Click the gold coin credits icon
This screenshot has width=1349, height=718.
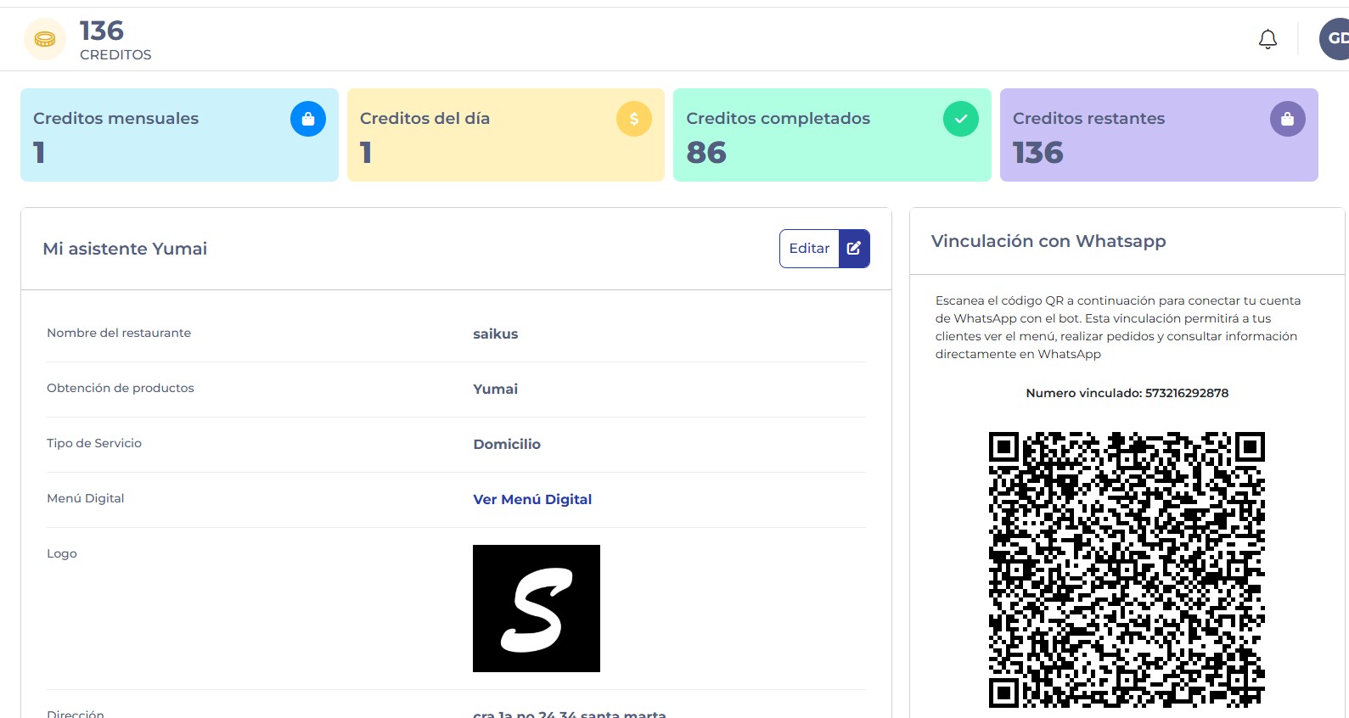click(45, 39)
